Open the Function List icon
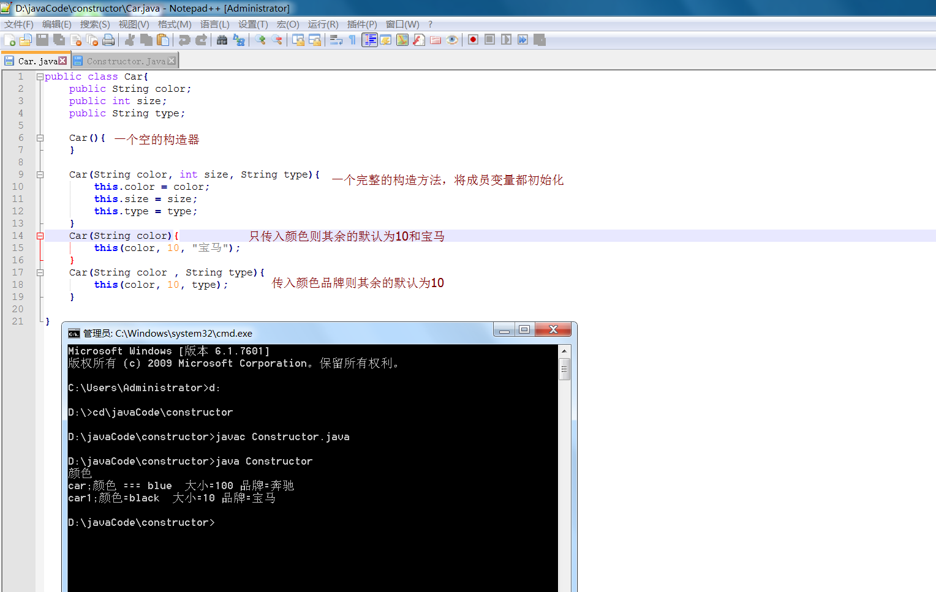This screenshot has height=592, width=936. (x=419, y=40)
